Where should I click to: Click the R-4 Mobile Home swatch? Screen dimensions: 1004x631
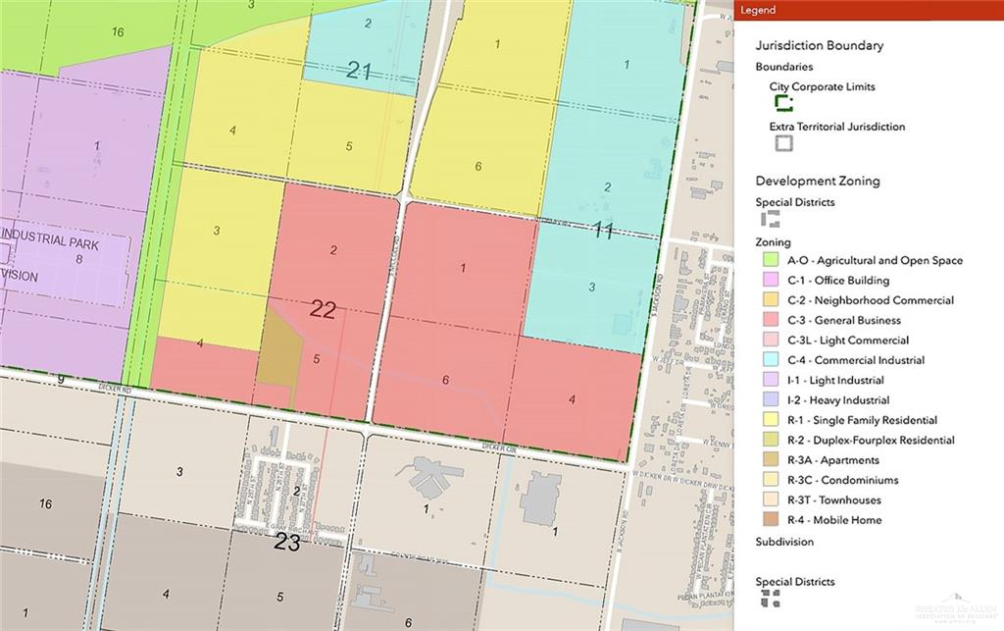(771, 520)
